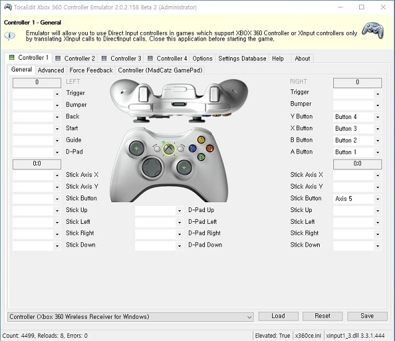Click the D-pad on the controller image
This screenshot has height=341, width=395.
pos(151,167)
